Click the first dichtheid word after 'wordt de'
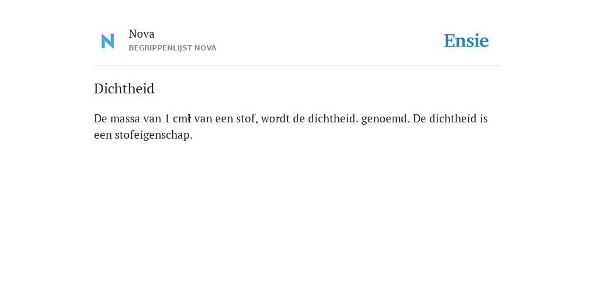Screen dimensions: 594x297 point(332,119)
